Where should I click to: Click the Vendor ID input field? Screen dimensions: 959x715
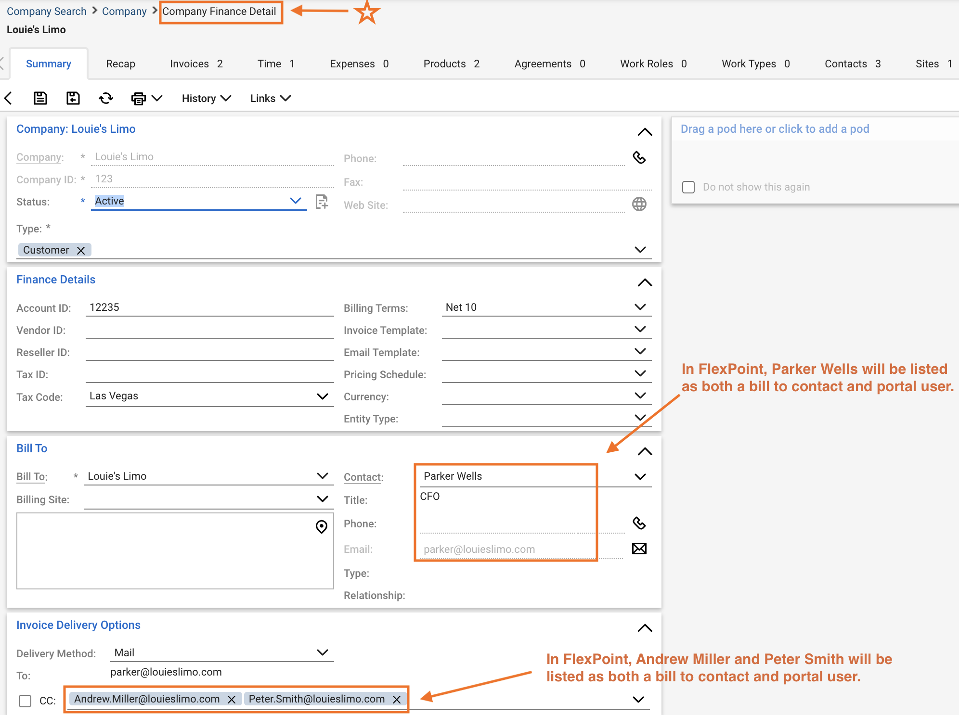point(210,330)
